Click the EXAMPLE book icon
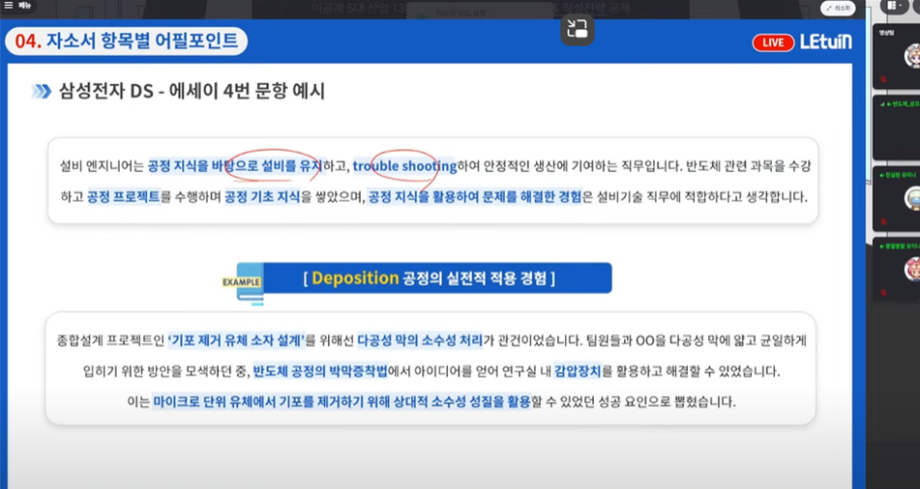 [243, 284]
